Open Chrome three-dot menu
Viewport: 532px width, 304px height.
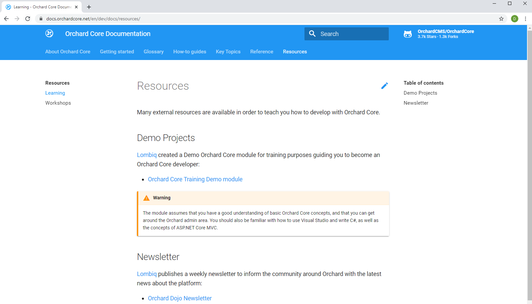(525, 19)
